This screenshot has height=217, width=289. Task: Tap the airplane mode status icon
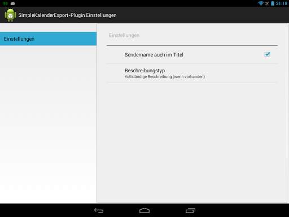point(267,3)
